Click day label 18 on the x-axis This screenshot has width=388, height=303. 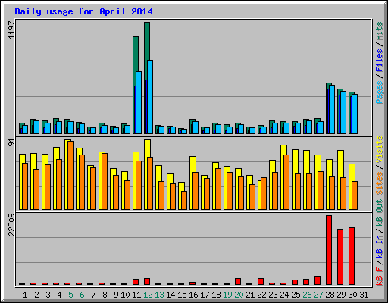[216, 295]
